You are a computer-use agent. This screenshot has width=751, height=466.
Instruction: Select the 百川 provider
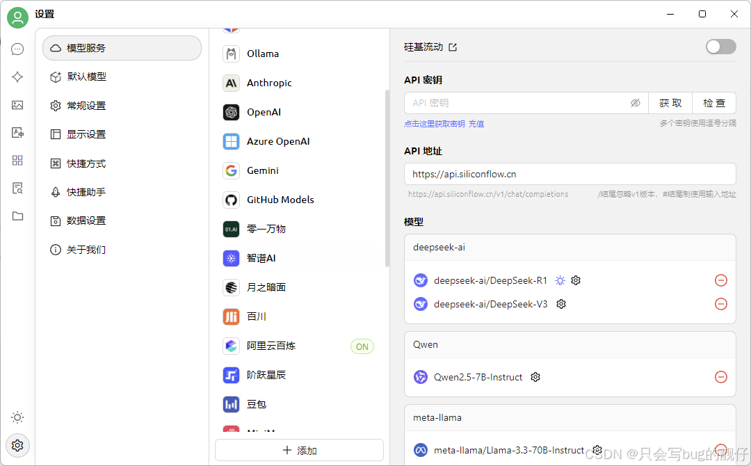pos(299,316)
